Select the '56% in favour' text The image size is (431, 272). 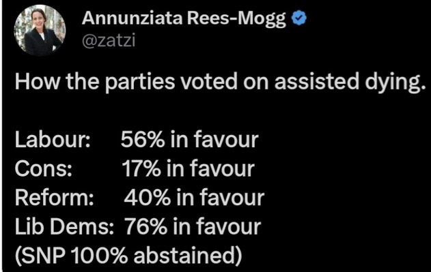pos(190,140)
